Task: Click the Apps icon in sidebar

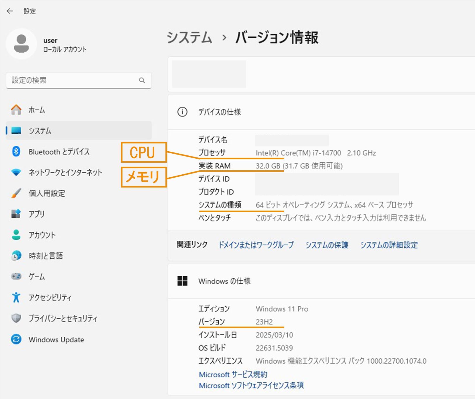Action: (x=16, y=214)
